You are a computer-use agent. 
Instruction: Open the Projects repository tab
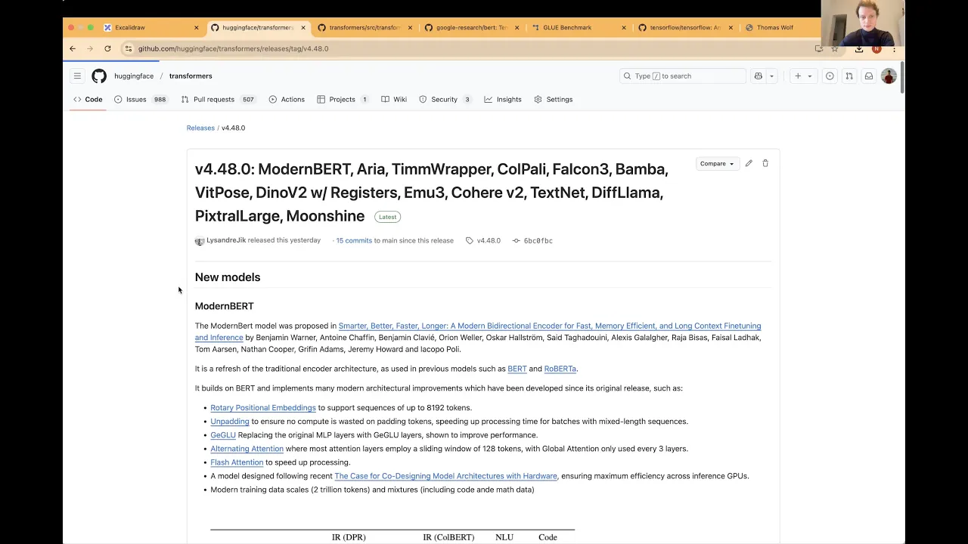tap(343, 99)
